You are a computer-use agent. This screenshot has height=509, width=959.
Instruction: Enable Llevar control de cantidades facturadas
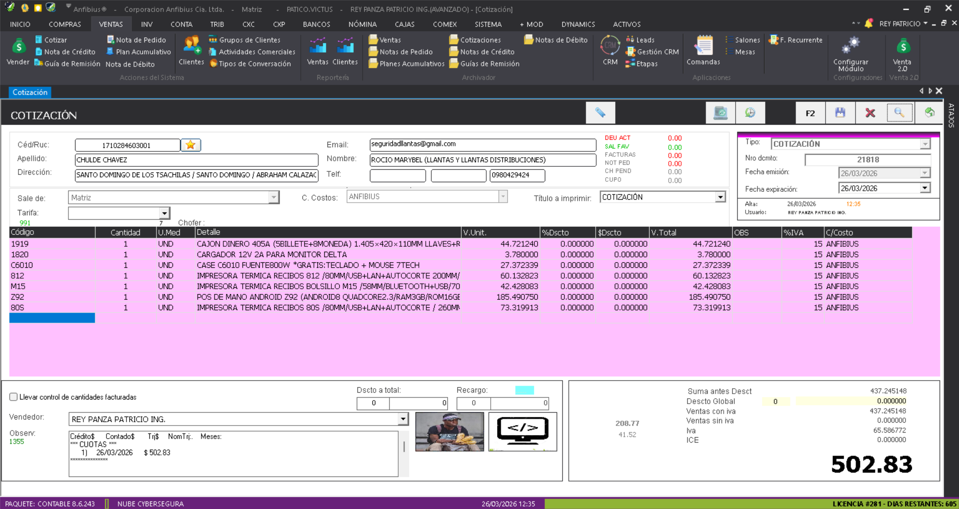coord(13,397)
